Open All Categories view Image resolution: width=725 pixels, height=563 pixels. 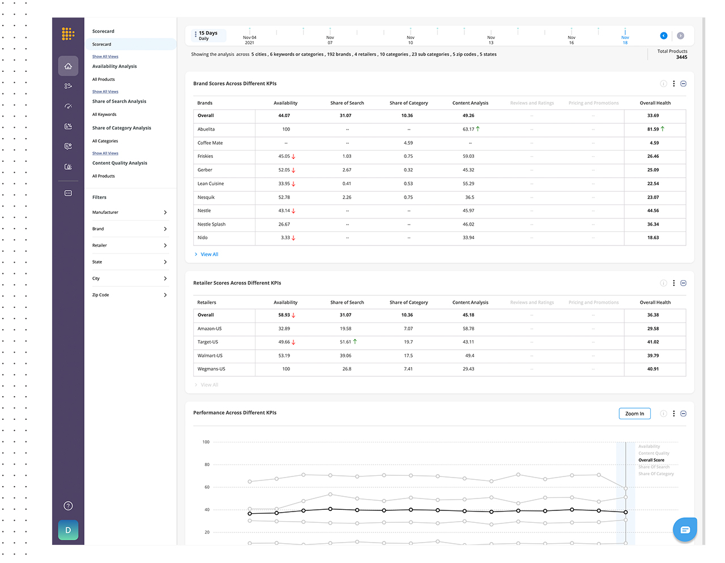pyautogui.click(x=105, y=141)
